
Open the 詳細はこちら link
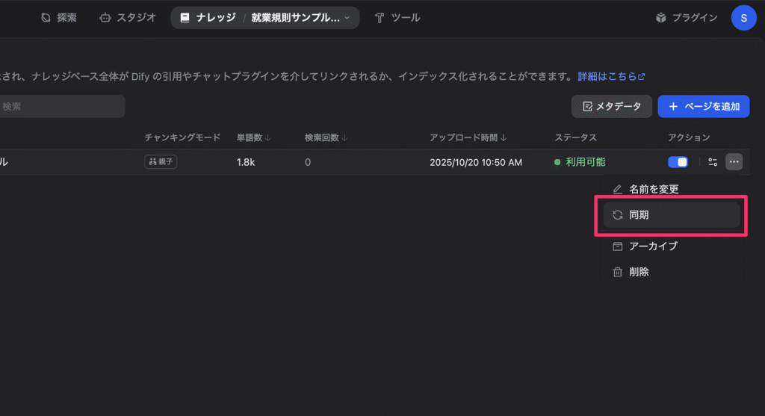(611, 76)
